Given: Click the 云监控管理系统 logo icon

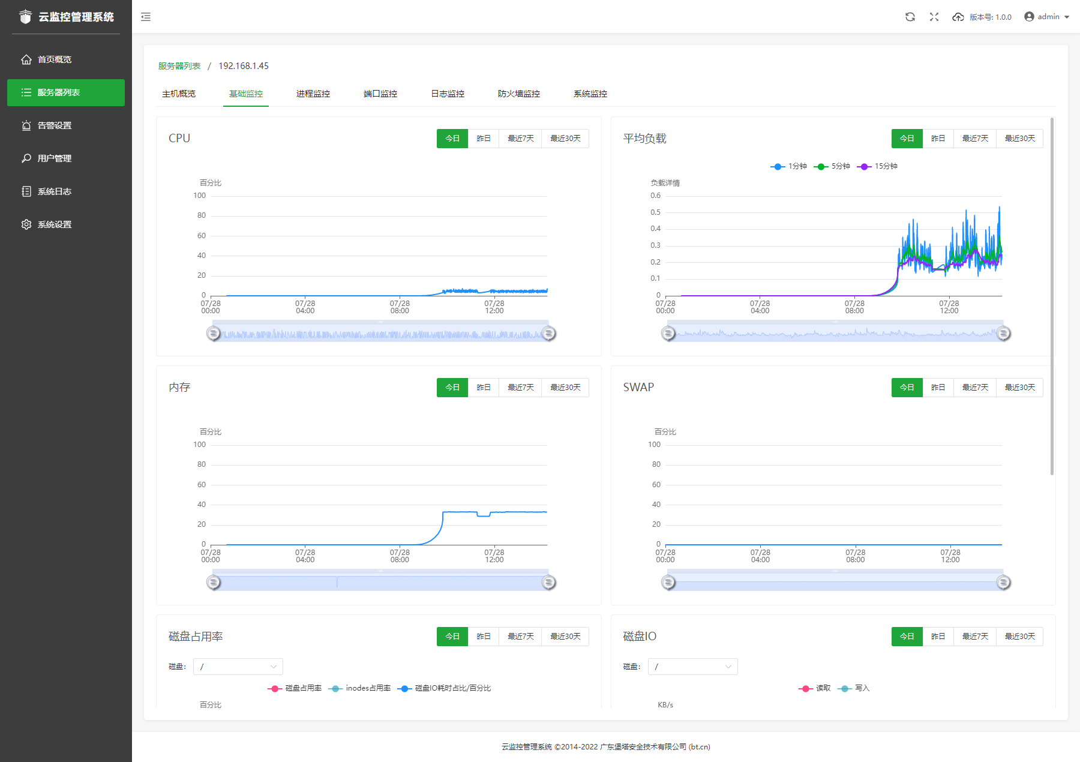Looking at the screenshot, I should (25, 17).
